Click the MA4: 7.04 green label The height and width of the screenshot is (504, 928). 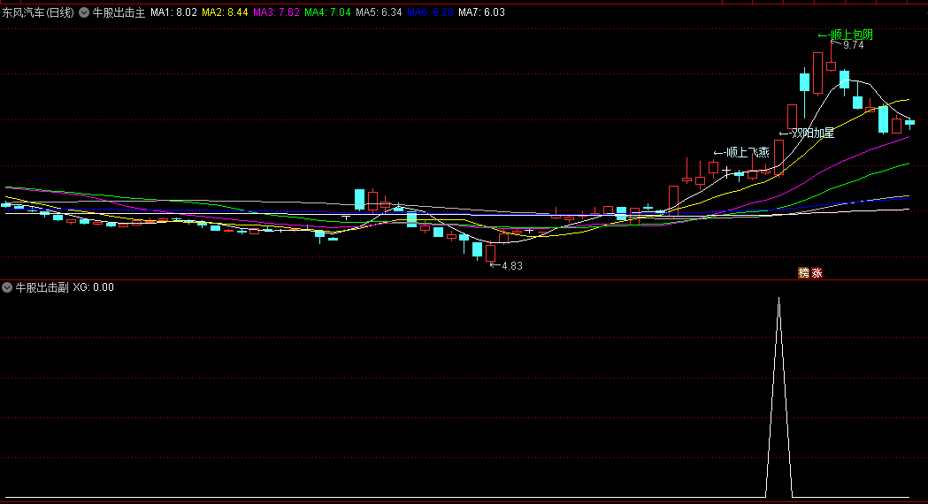click(x=327, y=12)
